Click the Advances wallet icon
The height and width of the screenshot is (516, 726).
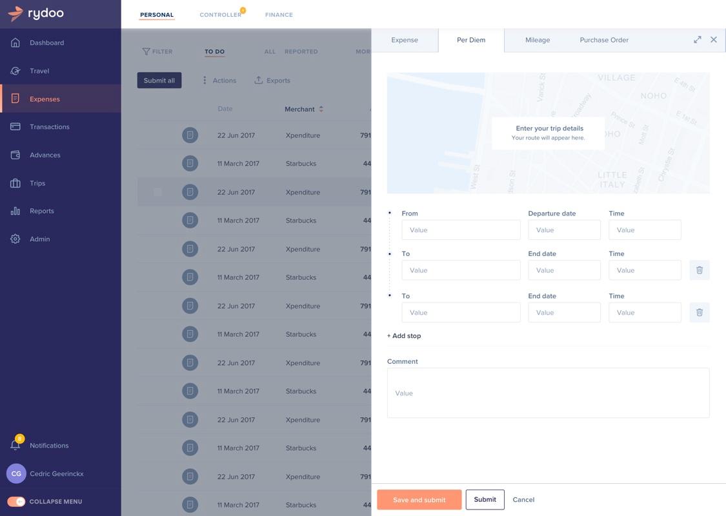click(15, 155)
